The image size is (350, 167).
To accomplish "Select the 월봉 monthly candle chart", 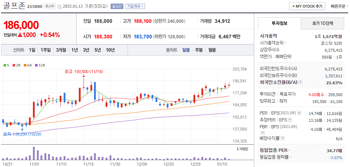I will [212, 50].
